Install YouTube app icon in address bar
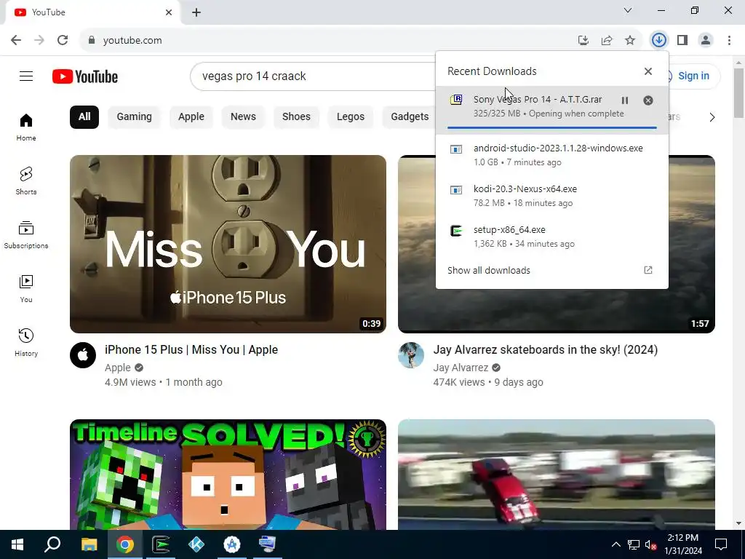The image size is (745, 559). 583,41
